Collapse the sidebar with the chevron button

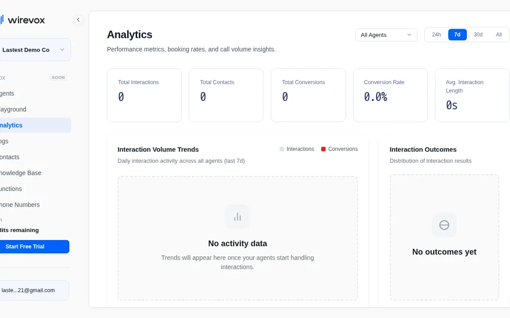(78, 19)
